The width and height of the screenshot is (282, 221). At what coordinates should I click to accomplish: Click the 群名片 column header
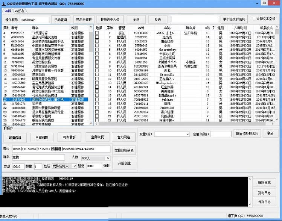click(191, 28)
